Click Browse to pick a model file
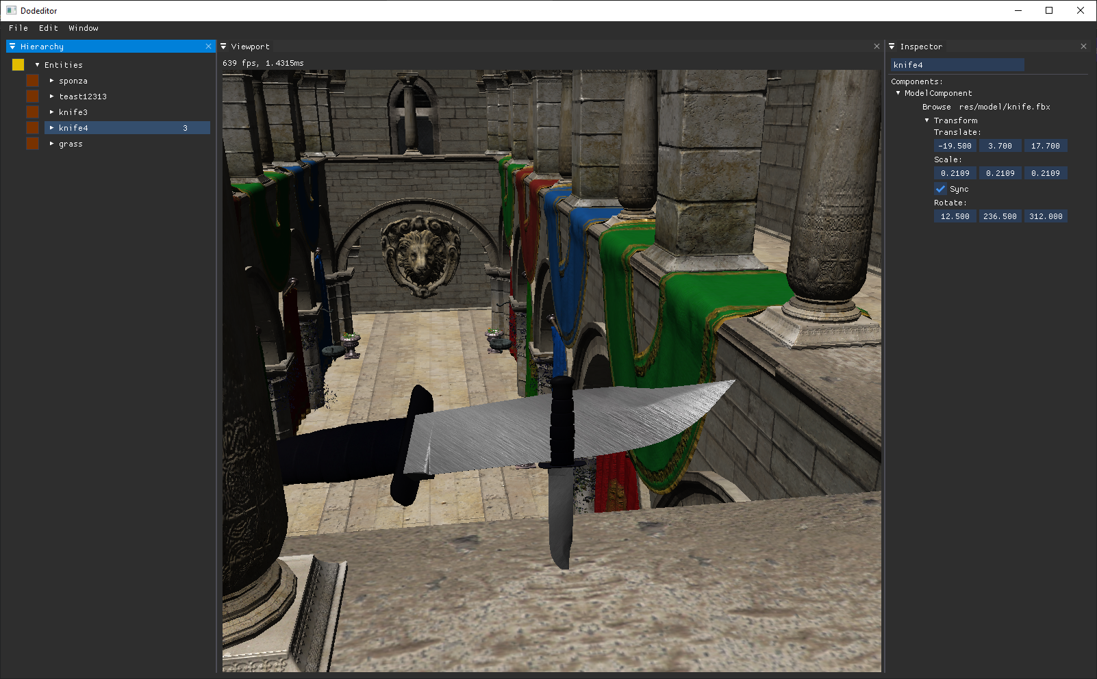1097x679 pixels. (x=937, y=107)
